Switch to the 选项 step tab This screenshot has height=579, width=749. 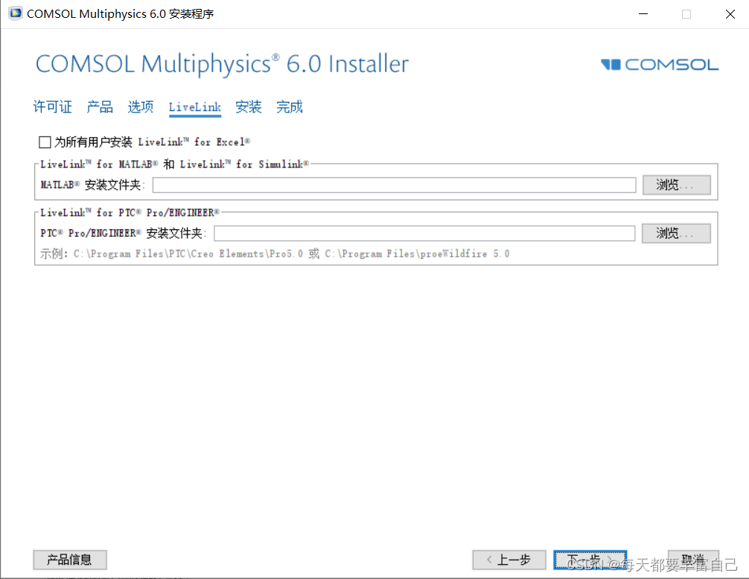[141, 106]
